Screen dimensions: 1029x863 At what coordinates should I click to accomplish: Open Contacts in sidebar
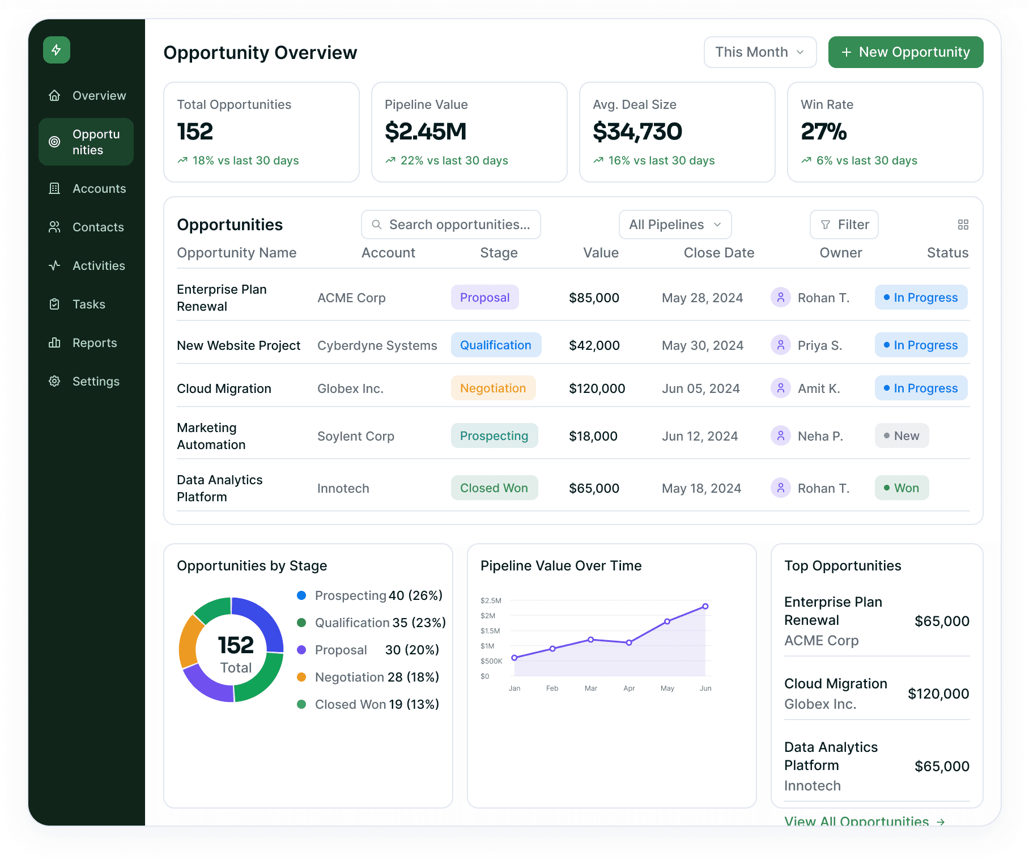pyautogui.click(x=86, y=227)
